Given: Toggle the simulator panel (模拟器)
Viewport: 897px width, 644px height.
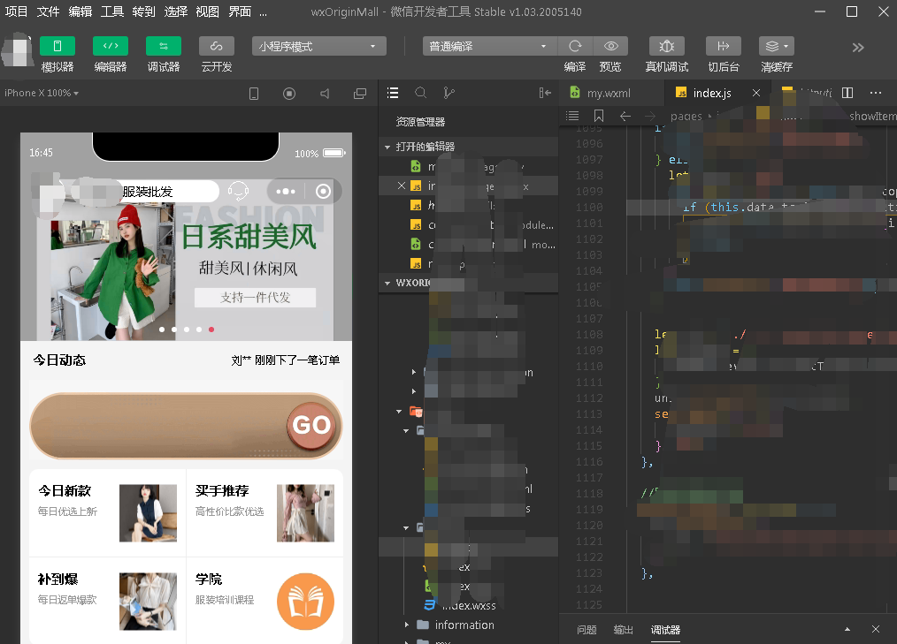Looking at the screenshot, I should click(57, 46).
